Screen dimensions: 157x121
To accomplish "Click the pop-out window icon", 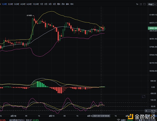I will tap(144, 4).
